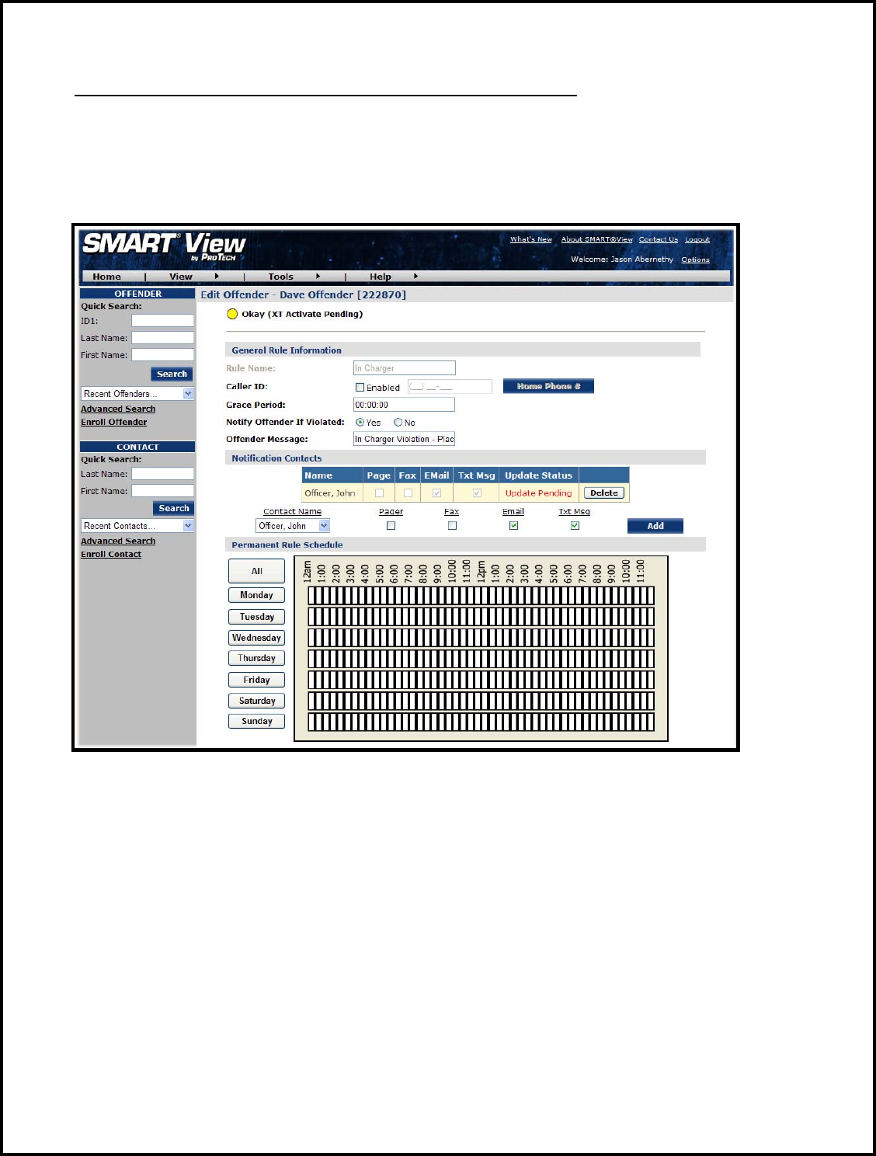Screen dimensions: 876x1156
Task: Click the Caller ID phone number field
Action: tap(450, 386)
